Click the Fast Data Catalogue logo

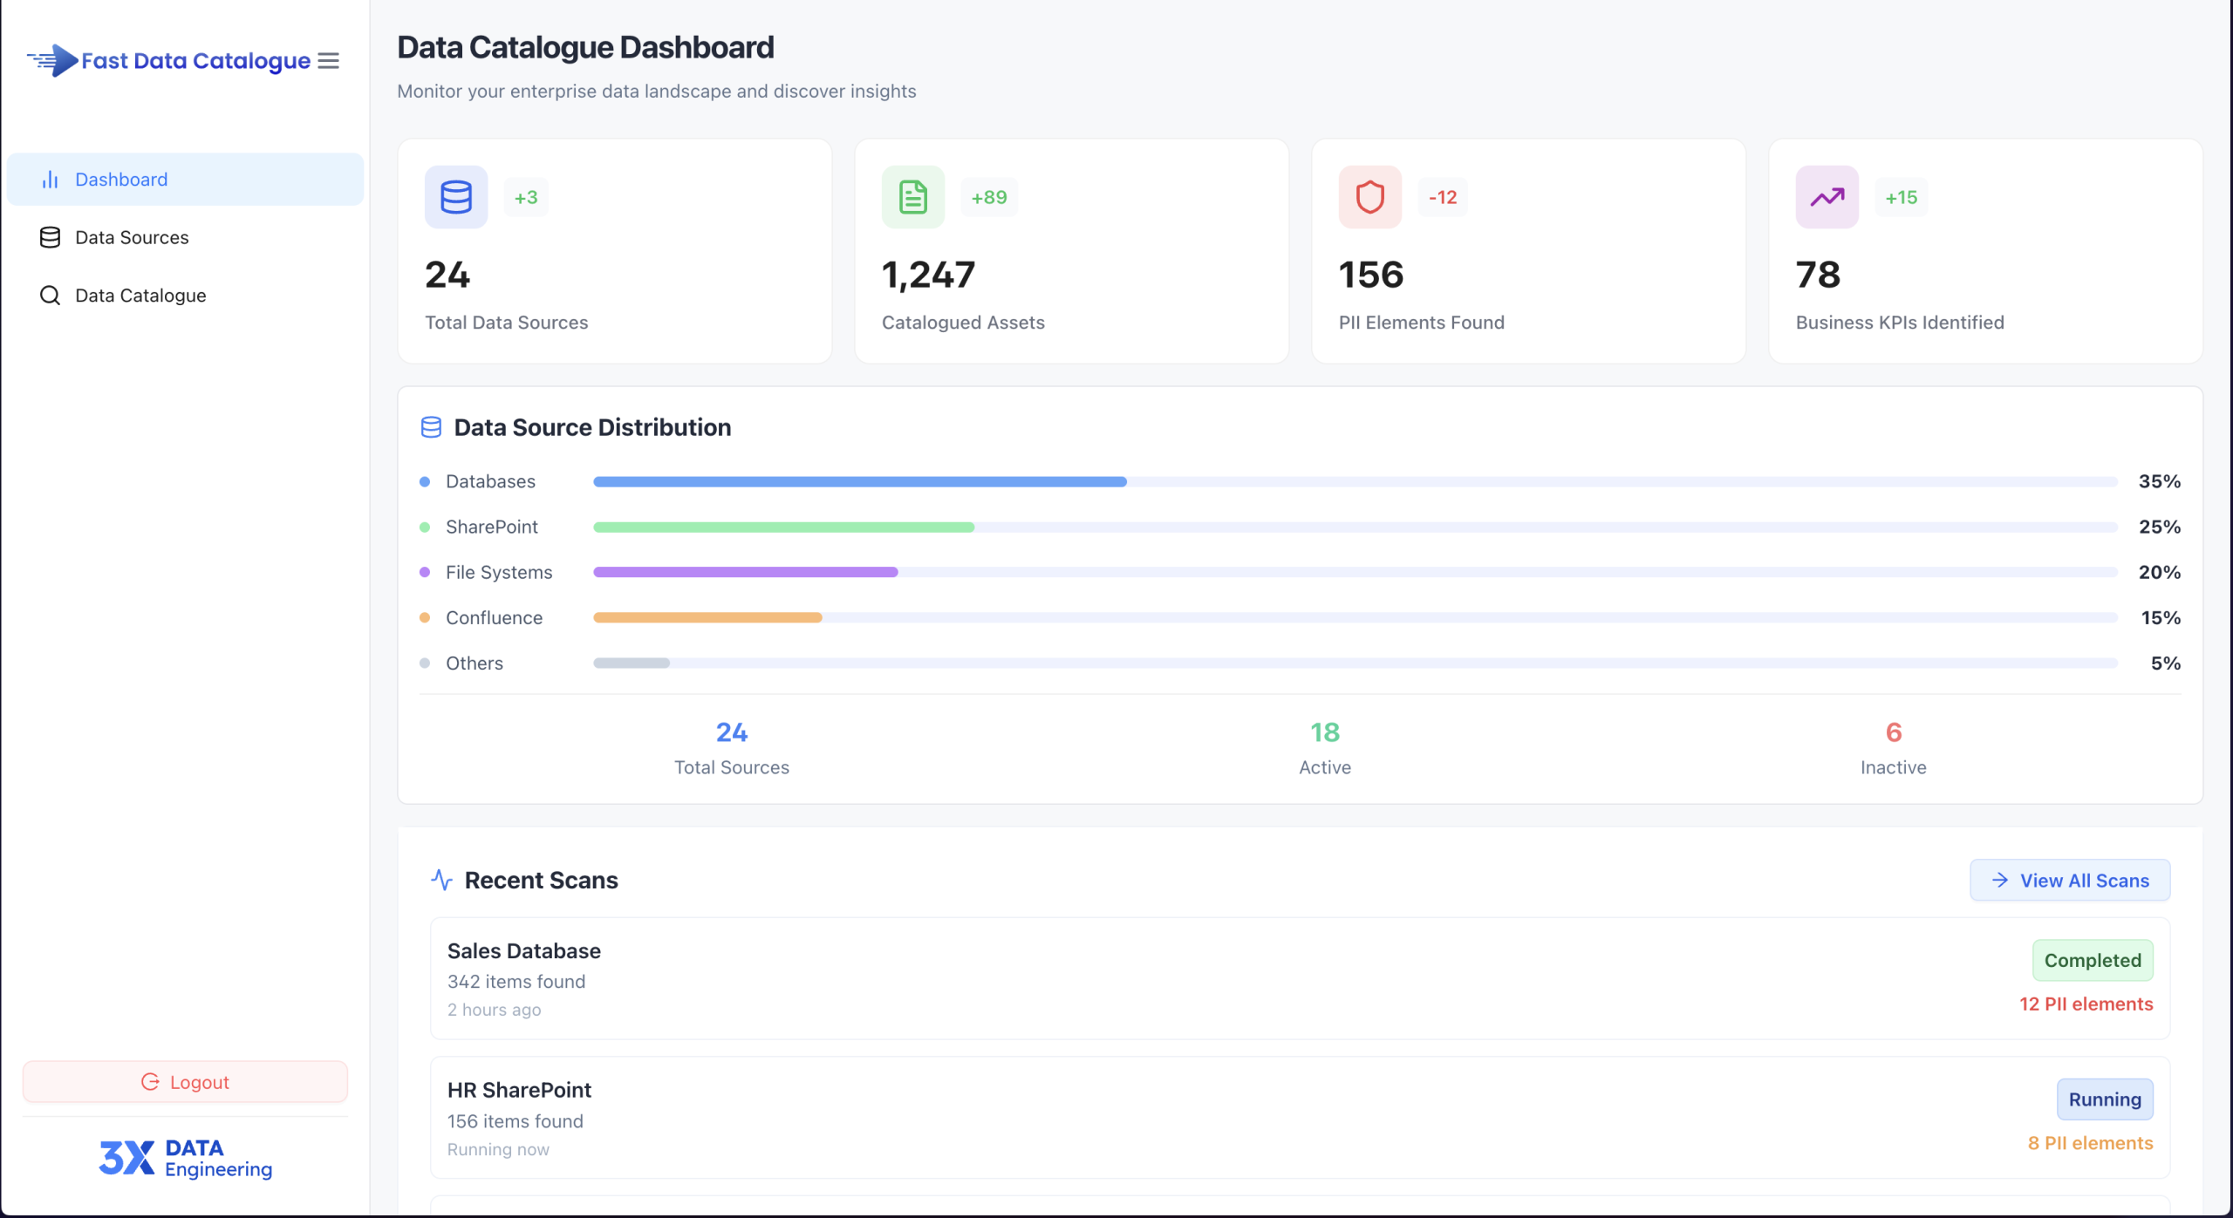168,60
